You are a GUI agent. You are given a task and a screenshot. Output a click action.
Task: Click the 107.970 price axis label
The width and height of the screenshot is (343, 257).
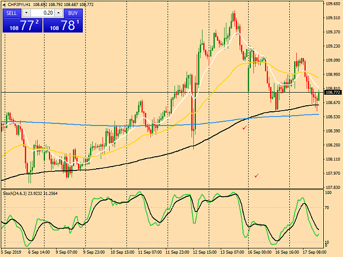pyautogui.click(x=333, y=173)
